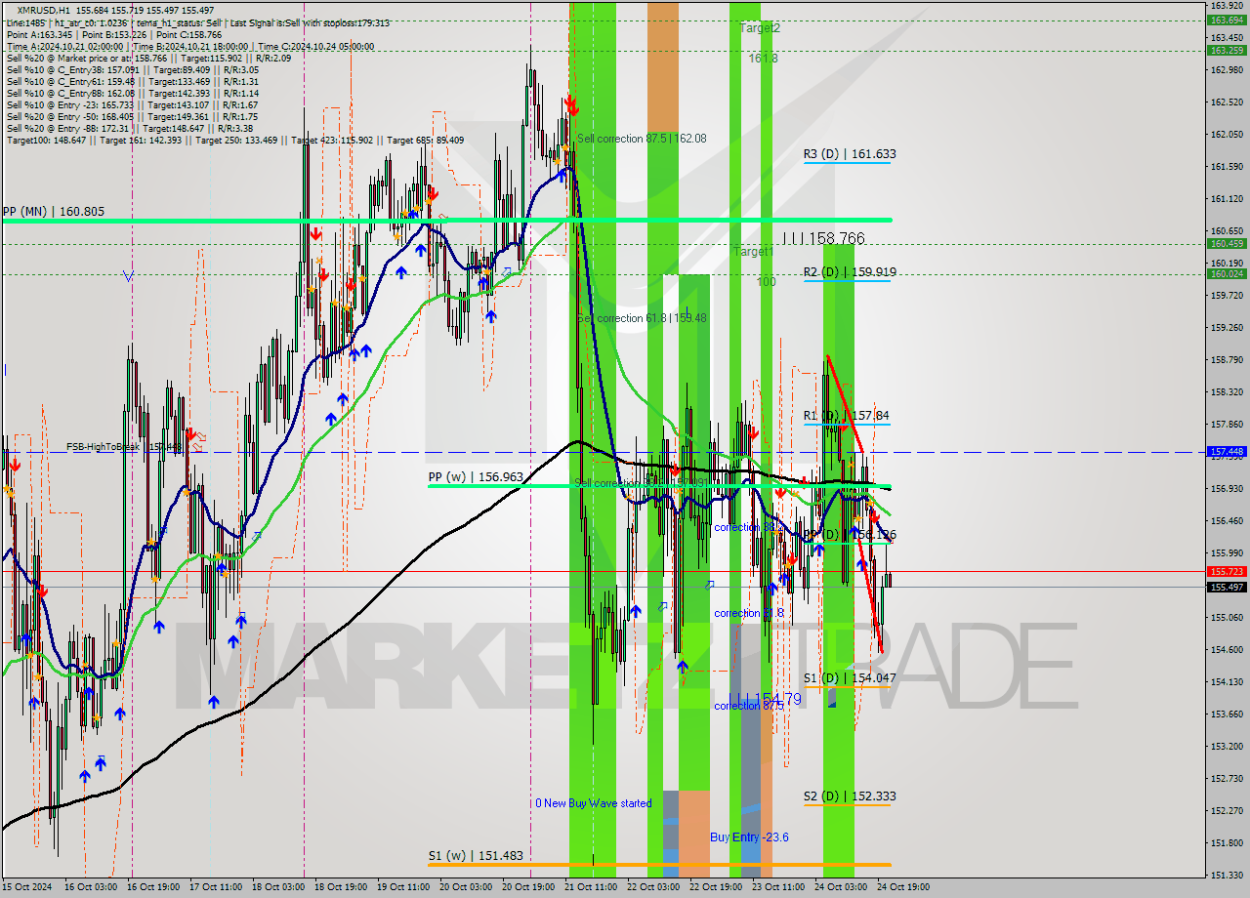Click the '15 Oct 2024' date on time axis

[27, 887]
